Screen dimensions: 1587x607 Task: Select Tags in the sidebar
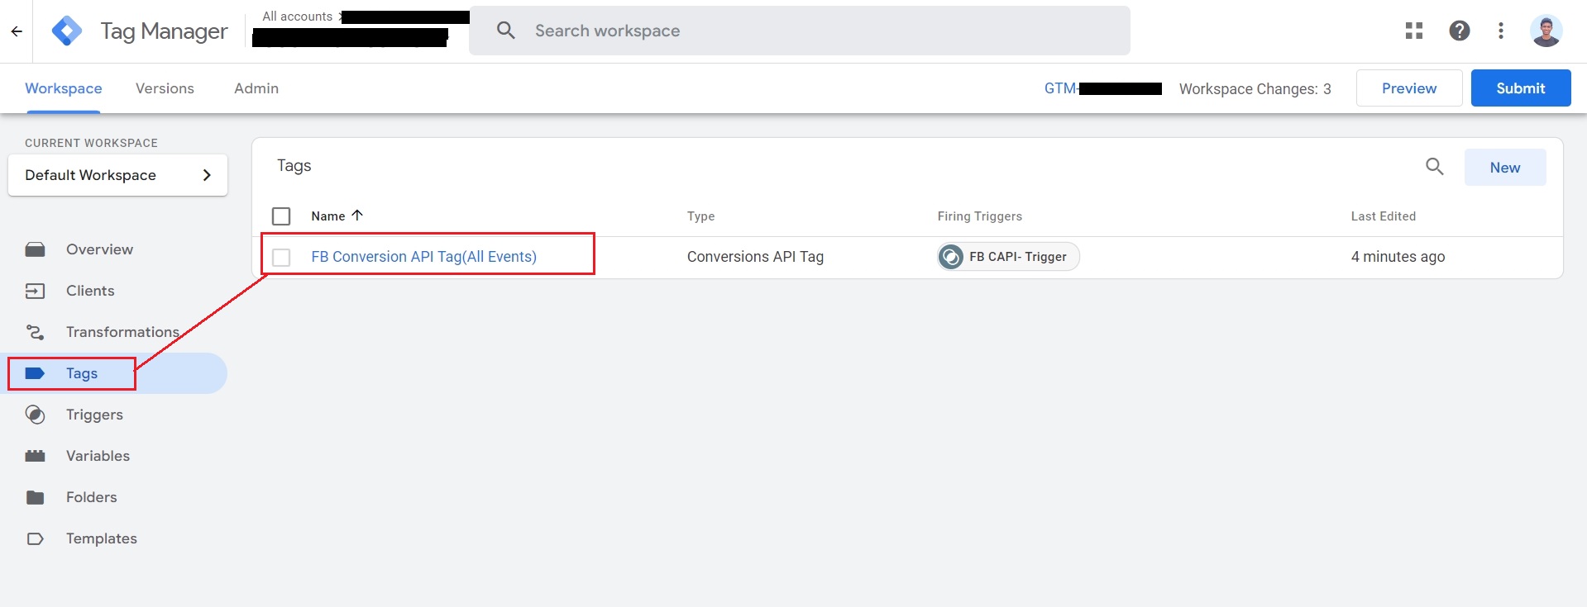(82, 373)
